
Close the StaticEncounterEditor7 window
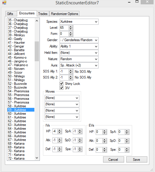(147, 2)
